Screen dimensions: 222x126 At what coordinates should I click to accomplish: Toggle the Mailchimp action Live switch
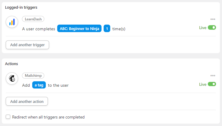pyautogui.click(x=212, y=84)
